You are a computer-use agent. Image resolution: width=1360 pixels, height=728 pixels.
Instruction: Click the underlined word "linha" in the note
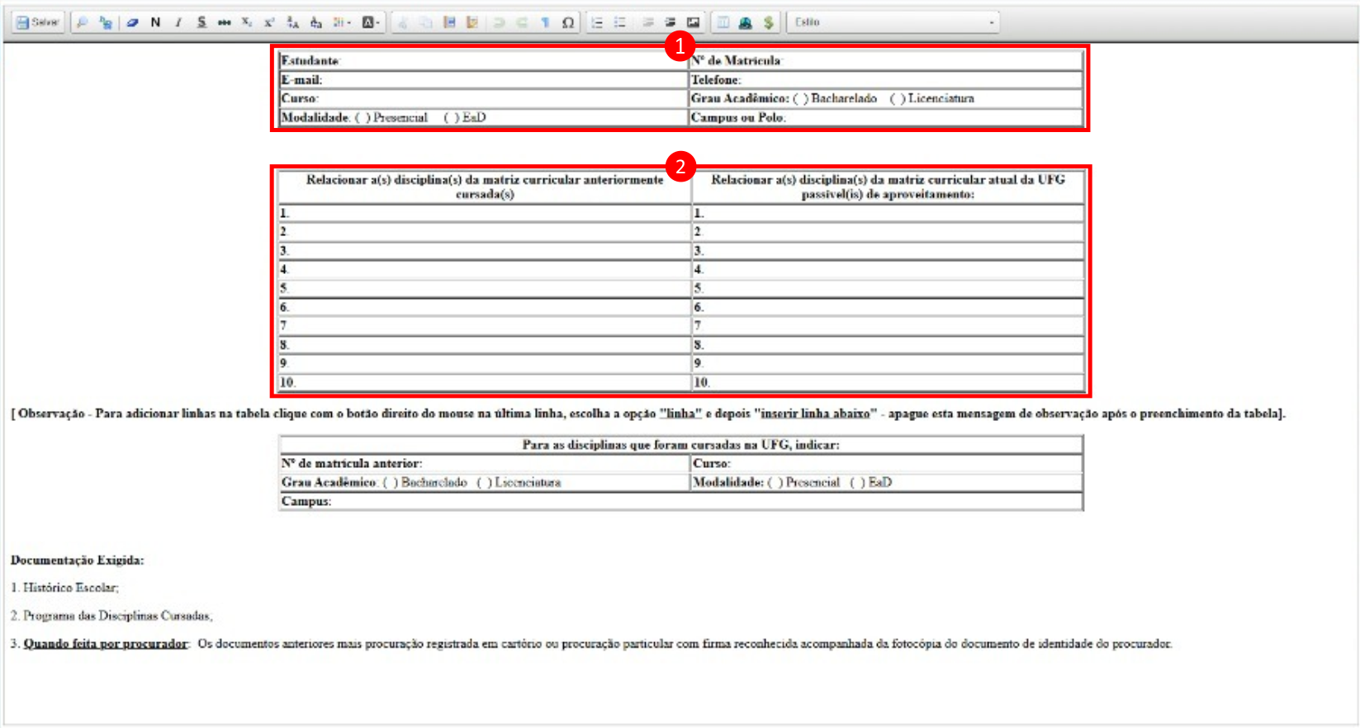[680, 413]
